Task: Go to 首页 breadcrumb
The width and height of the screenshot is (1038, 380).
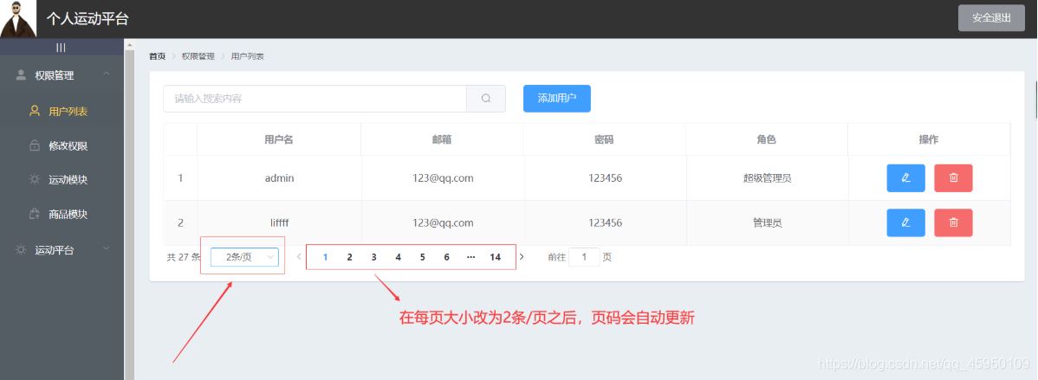Action: click(x=158, y=57)
